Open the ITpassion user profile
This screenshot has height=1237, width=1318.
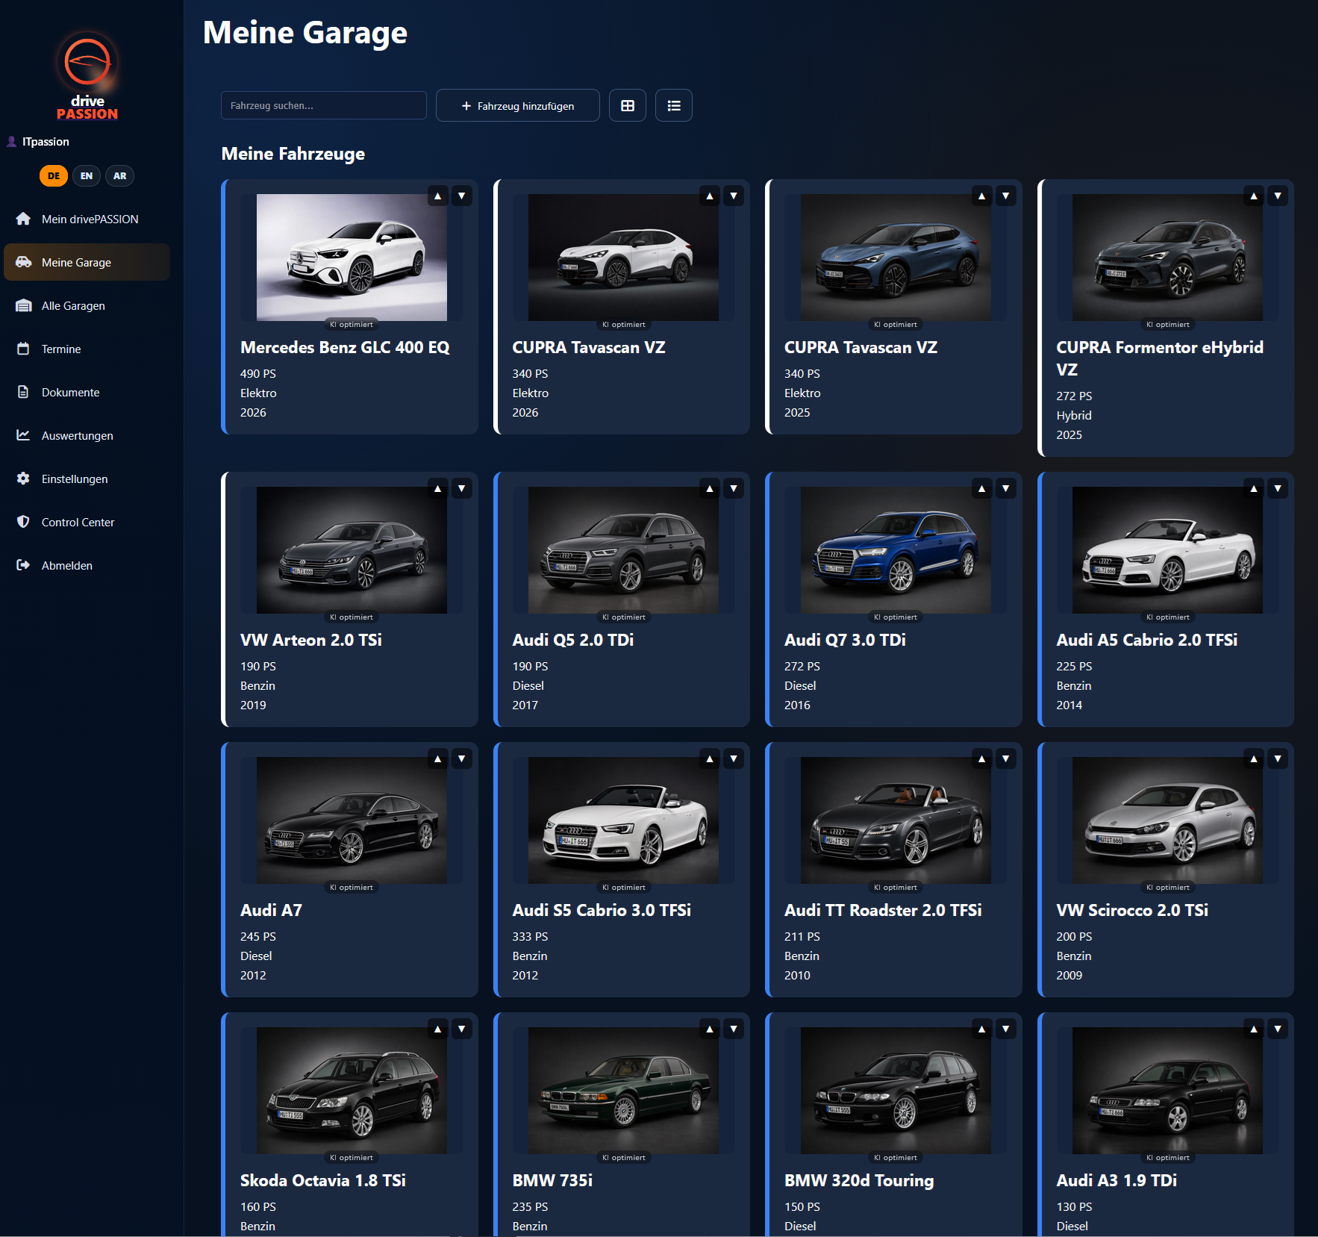click(x=38, y=141)
